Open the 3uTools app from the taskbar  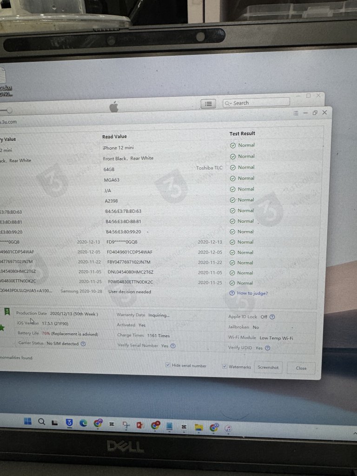pyautogui.click(x=69, y=422)
